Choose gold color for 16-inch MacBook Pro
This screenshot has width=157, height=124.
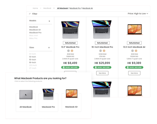(104, 51)
